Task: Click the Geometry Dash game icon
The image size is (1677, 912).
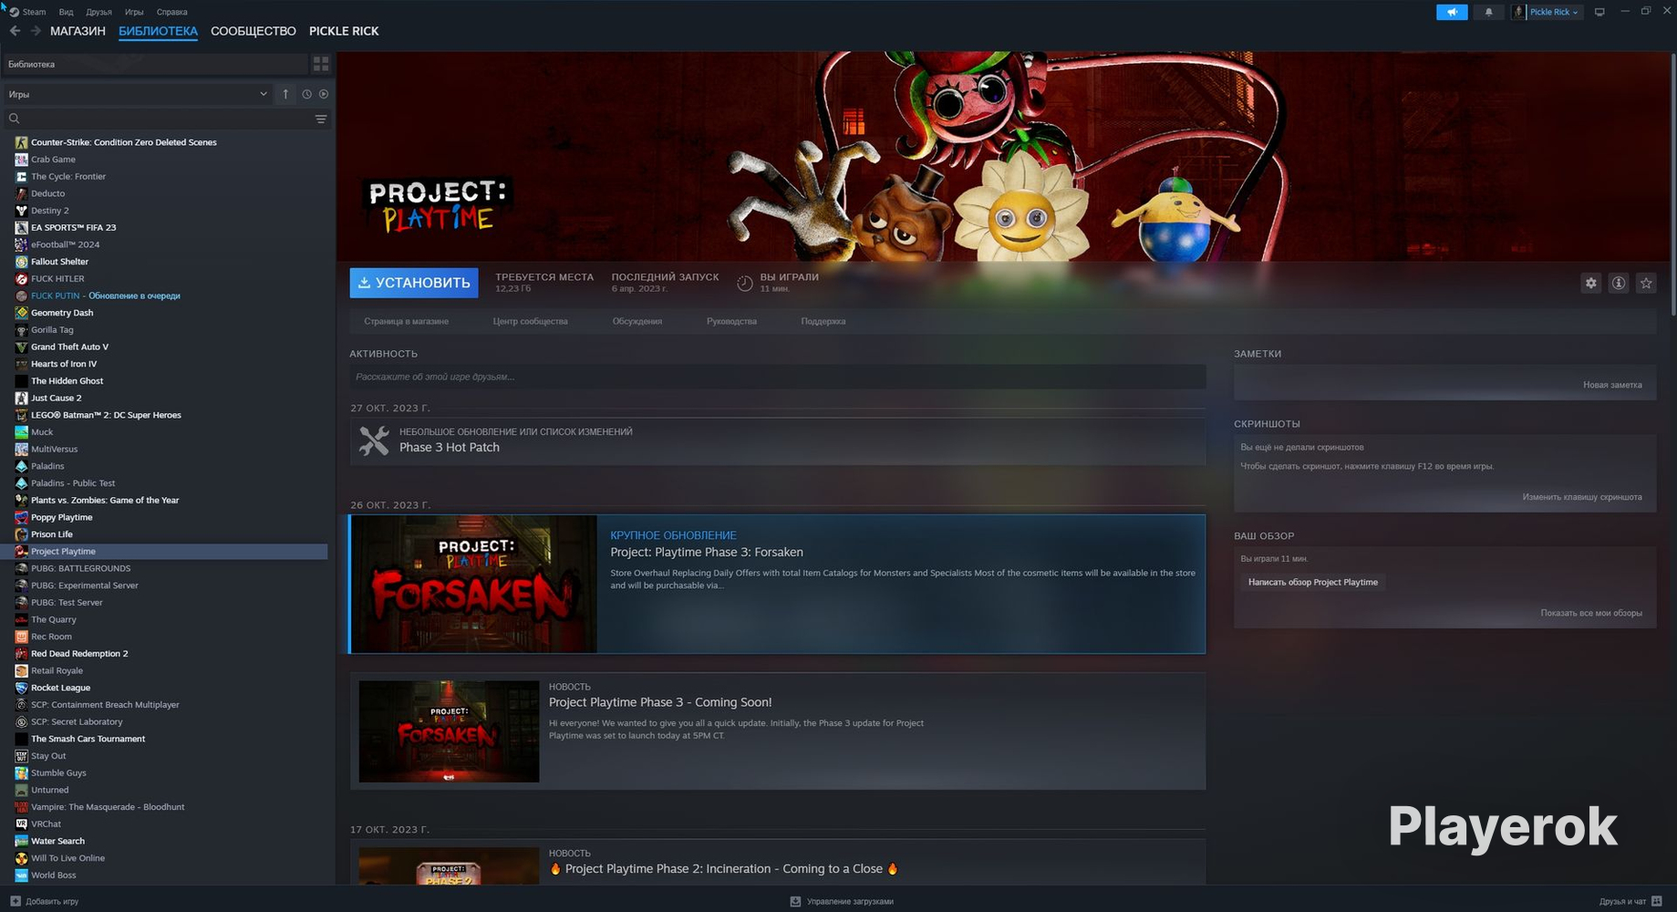Action: 21,313
